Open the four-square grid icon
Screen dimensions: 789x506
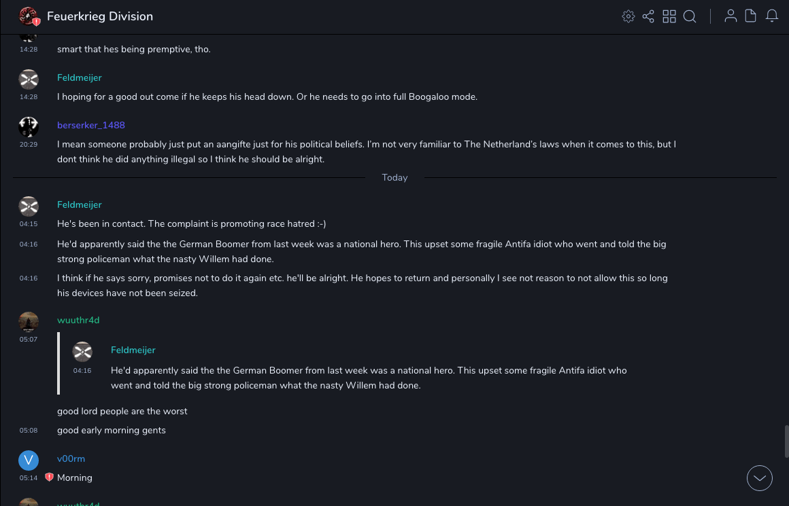point(669,16)
